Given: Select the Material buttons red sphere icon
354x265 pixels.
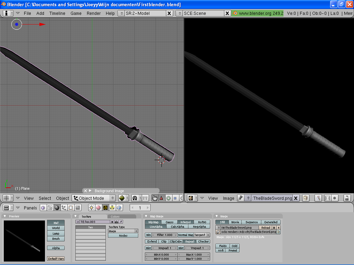Looking at the screenshot, I should tap(99, 208).
